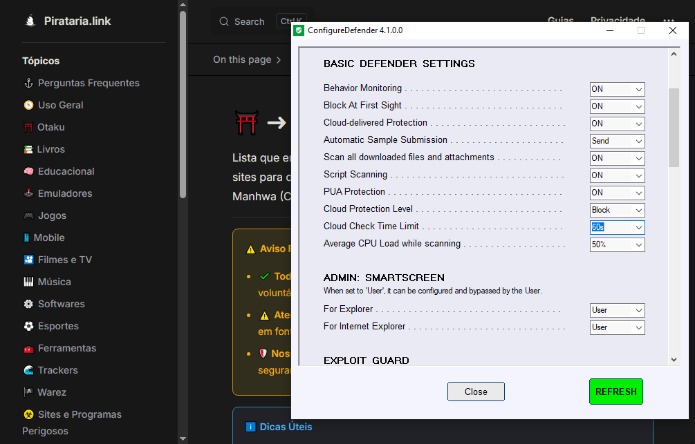Minimize the ConfigureDefender window
Screen dimensions: 695x444
pos(610,30)
